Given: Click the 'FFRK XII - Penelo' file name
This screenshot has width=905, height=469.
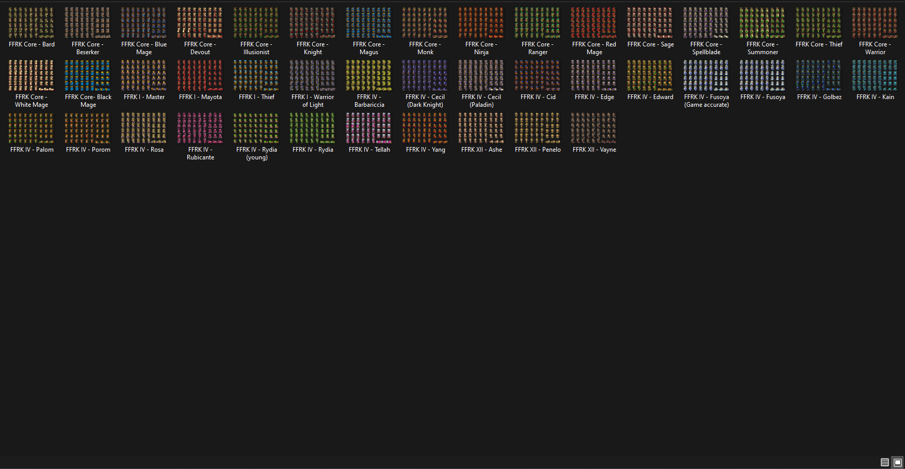Looking at the screenshot, I should (x=538, y=150).
